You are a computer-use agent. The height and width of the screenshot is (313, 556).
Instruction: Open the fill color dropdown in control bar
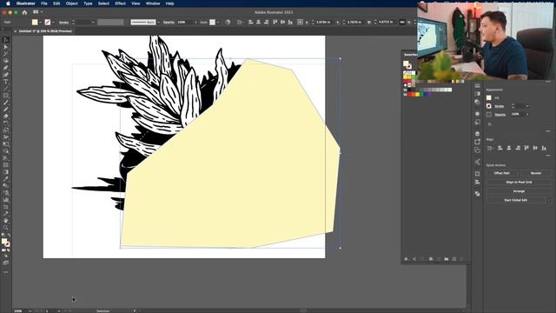[40, 22]
